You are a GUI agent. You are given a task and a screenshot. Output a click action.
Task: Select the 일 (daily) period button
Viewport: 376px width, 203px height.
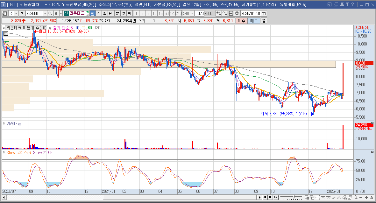[93, 13]
